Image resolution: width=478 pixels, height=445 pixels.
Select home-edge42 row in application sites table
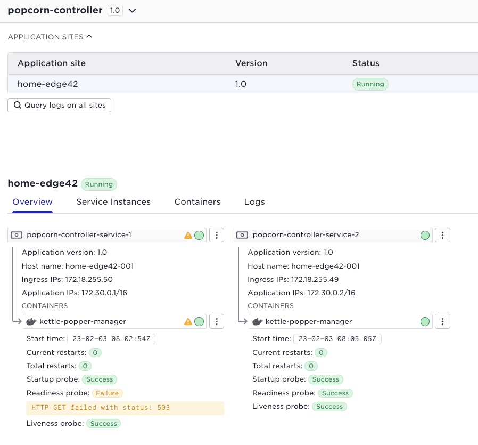pyautogui.click(x=243, y=84)
